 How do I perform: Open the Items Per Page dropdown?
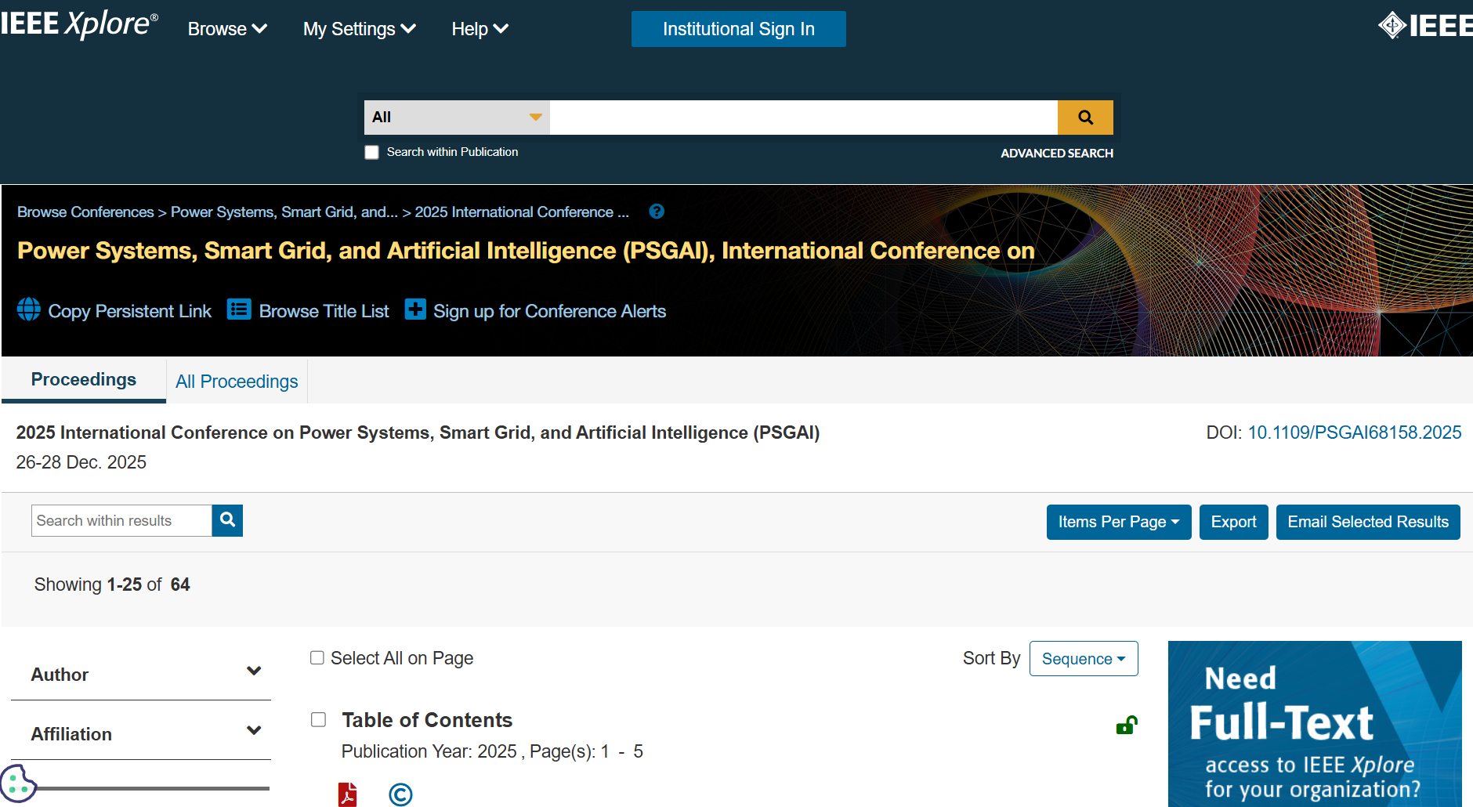coord(1118,522)
